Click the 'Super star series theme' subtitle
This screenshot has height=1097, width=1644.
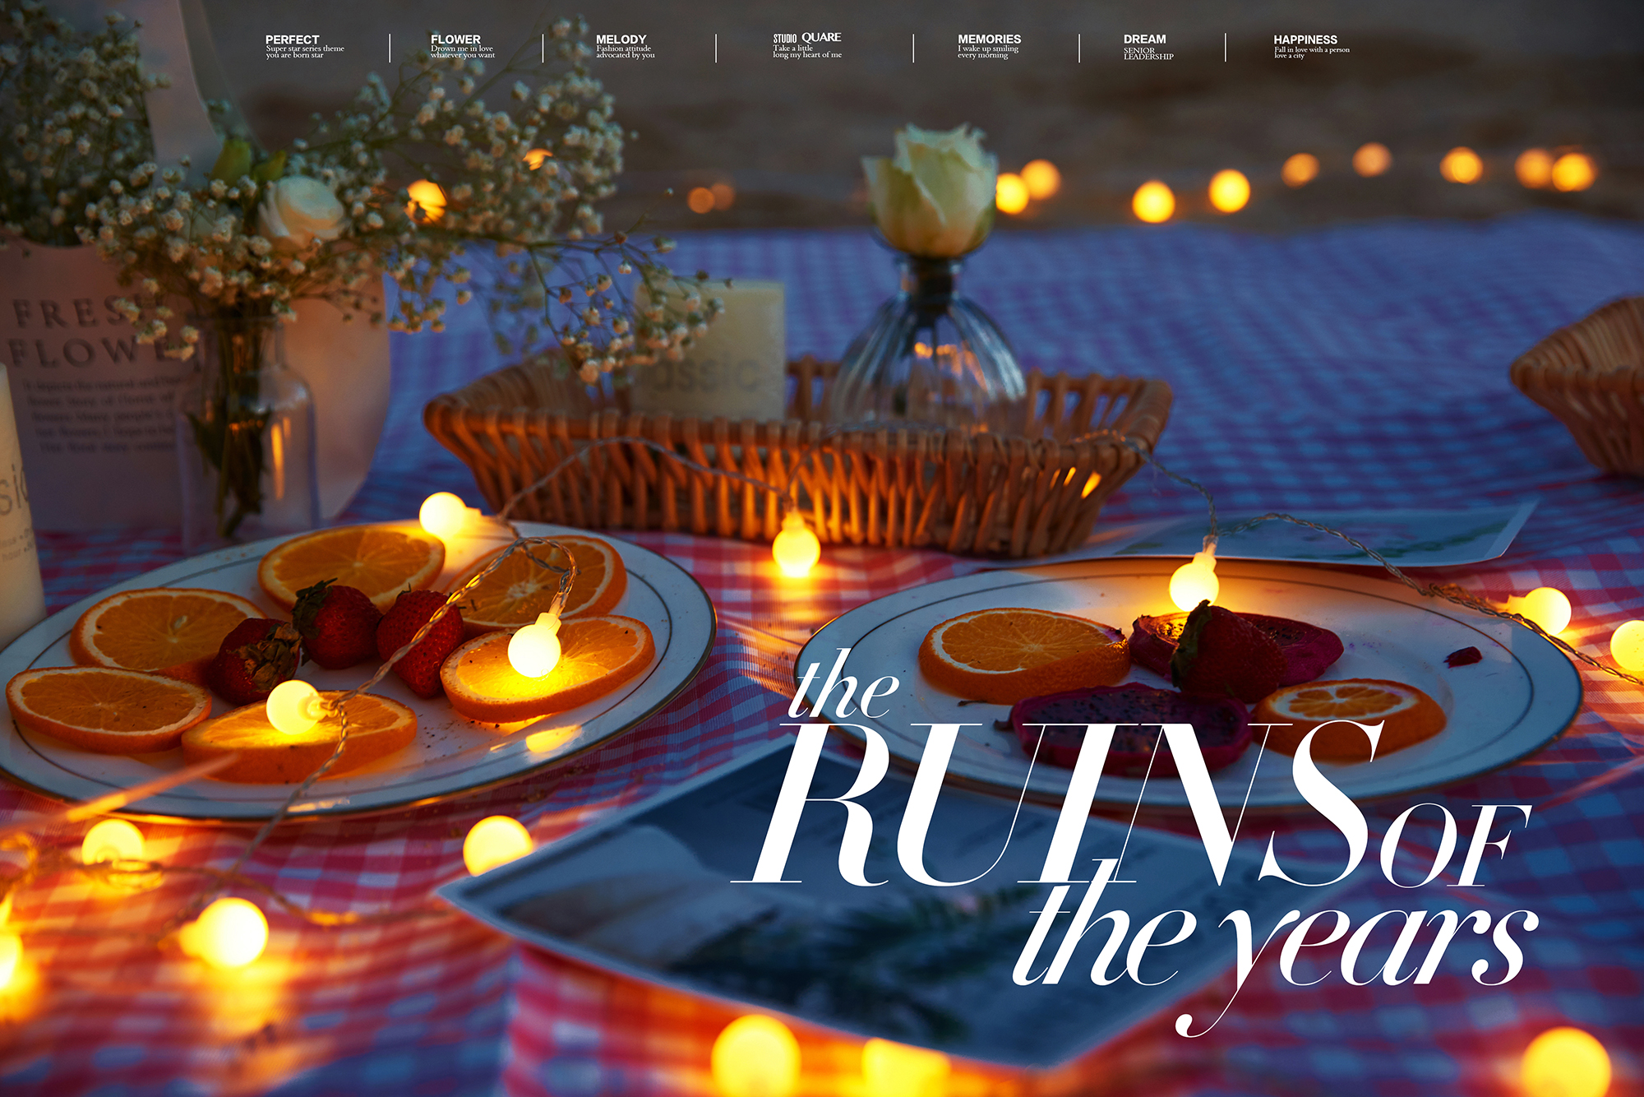(x=305, y=49)
